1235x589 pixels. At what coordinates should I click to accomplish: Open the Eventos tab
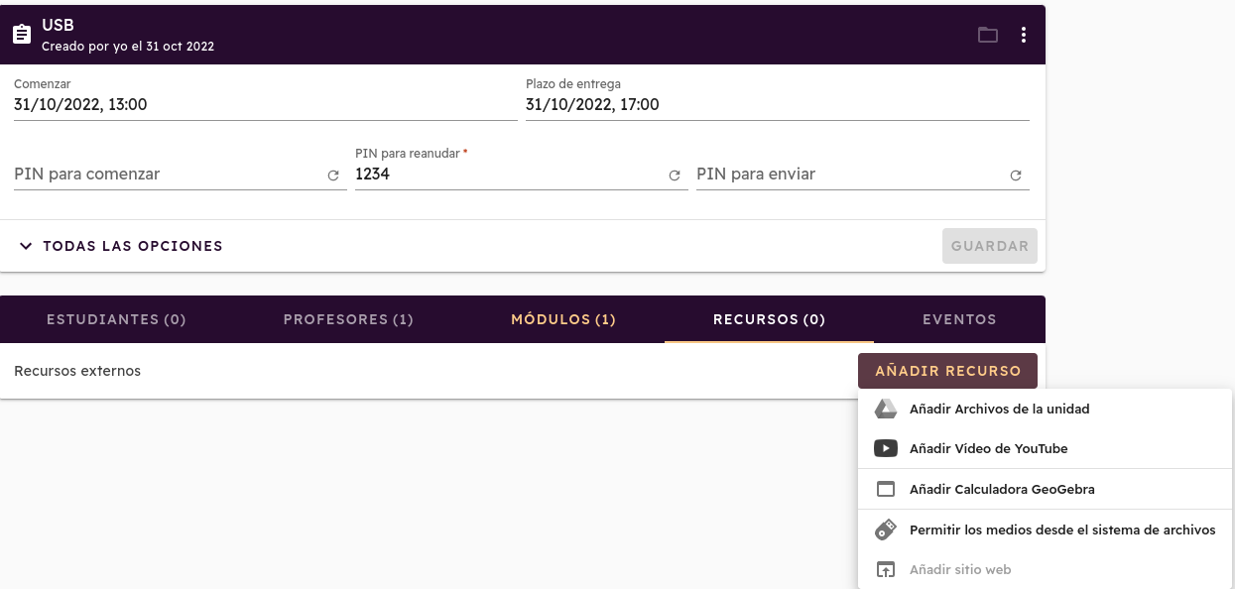pyautogui.click(x=959, y=319)
